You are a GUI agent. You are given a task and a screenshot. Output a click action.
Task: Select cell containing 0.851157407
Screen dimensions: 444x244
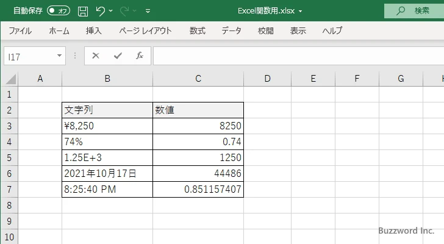point(198,189)
